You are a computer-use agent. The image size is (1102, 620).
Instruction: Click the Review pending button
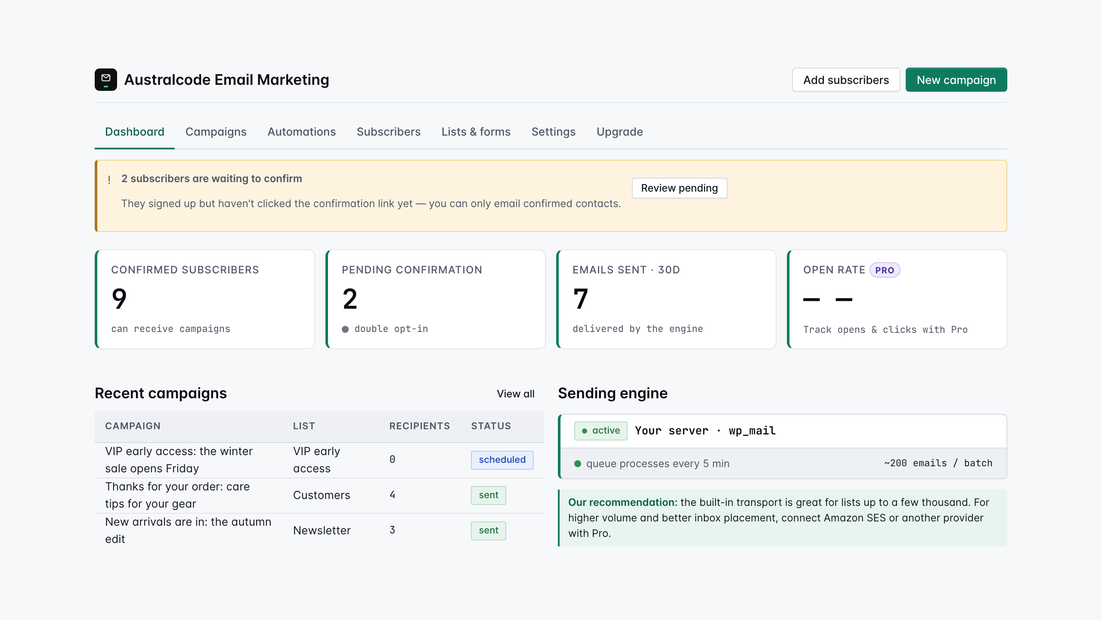680,188
